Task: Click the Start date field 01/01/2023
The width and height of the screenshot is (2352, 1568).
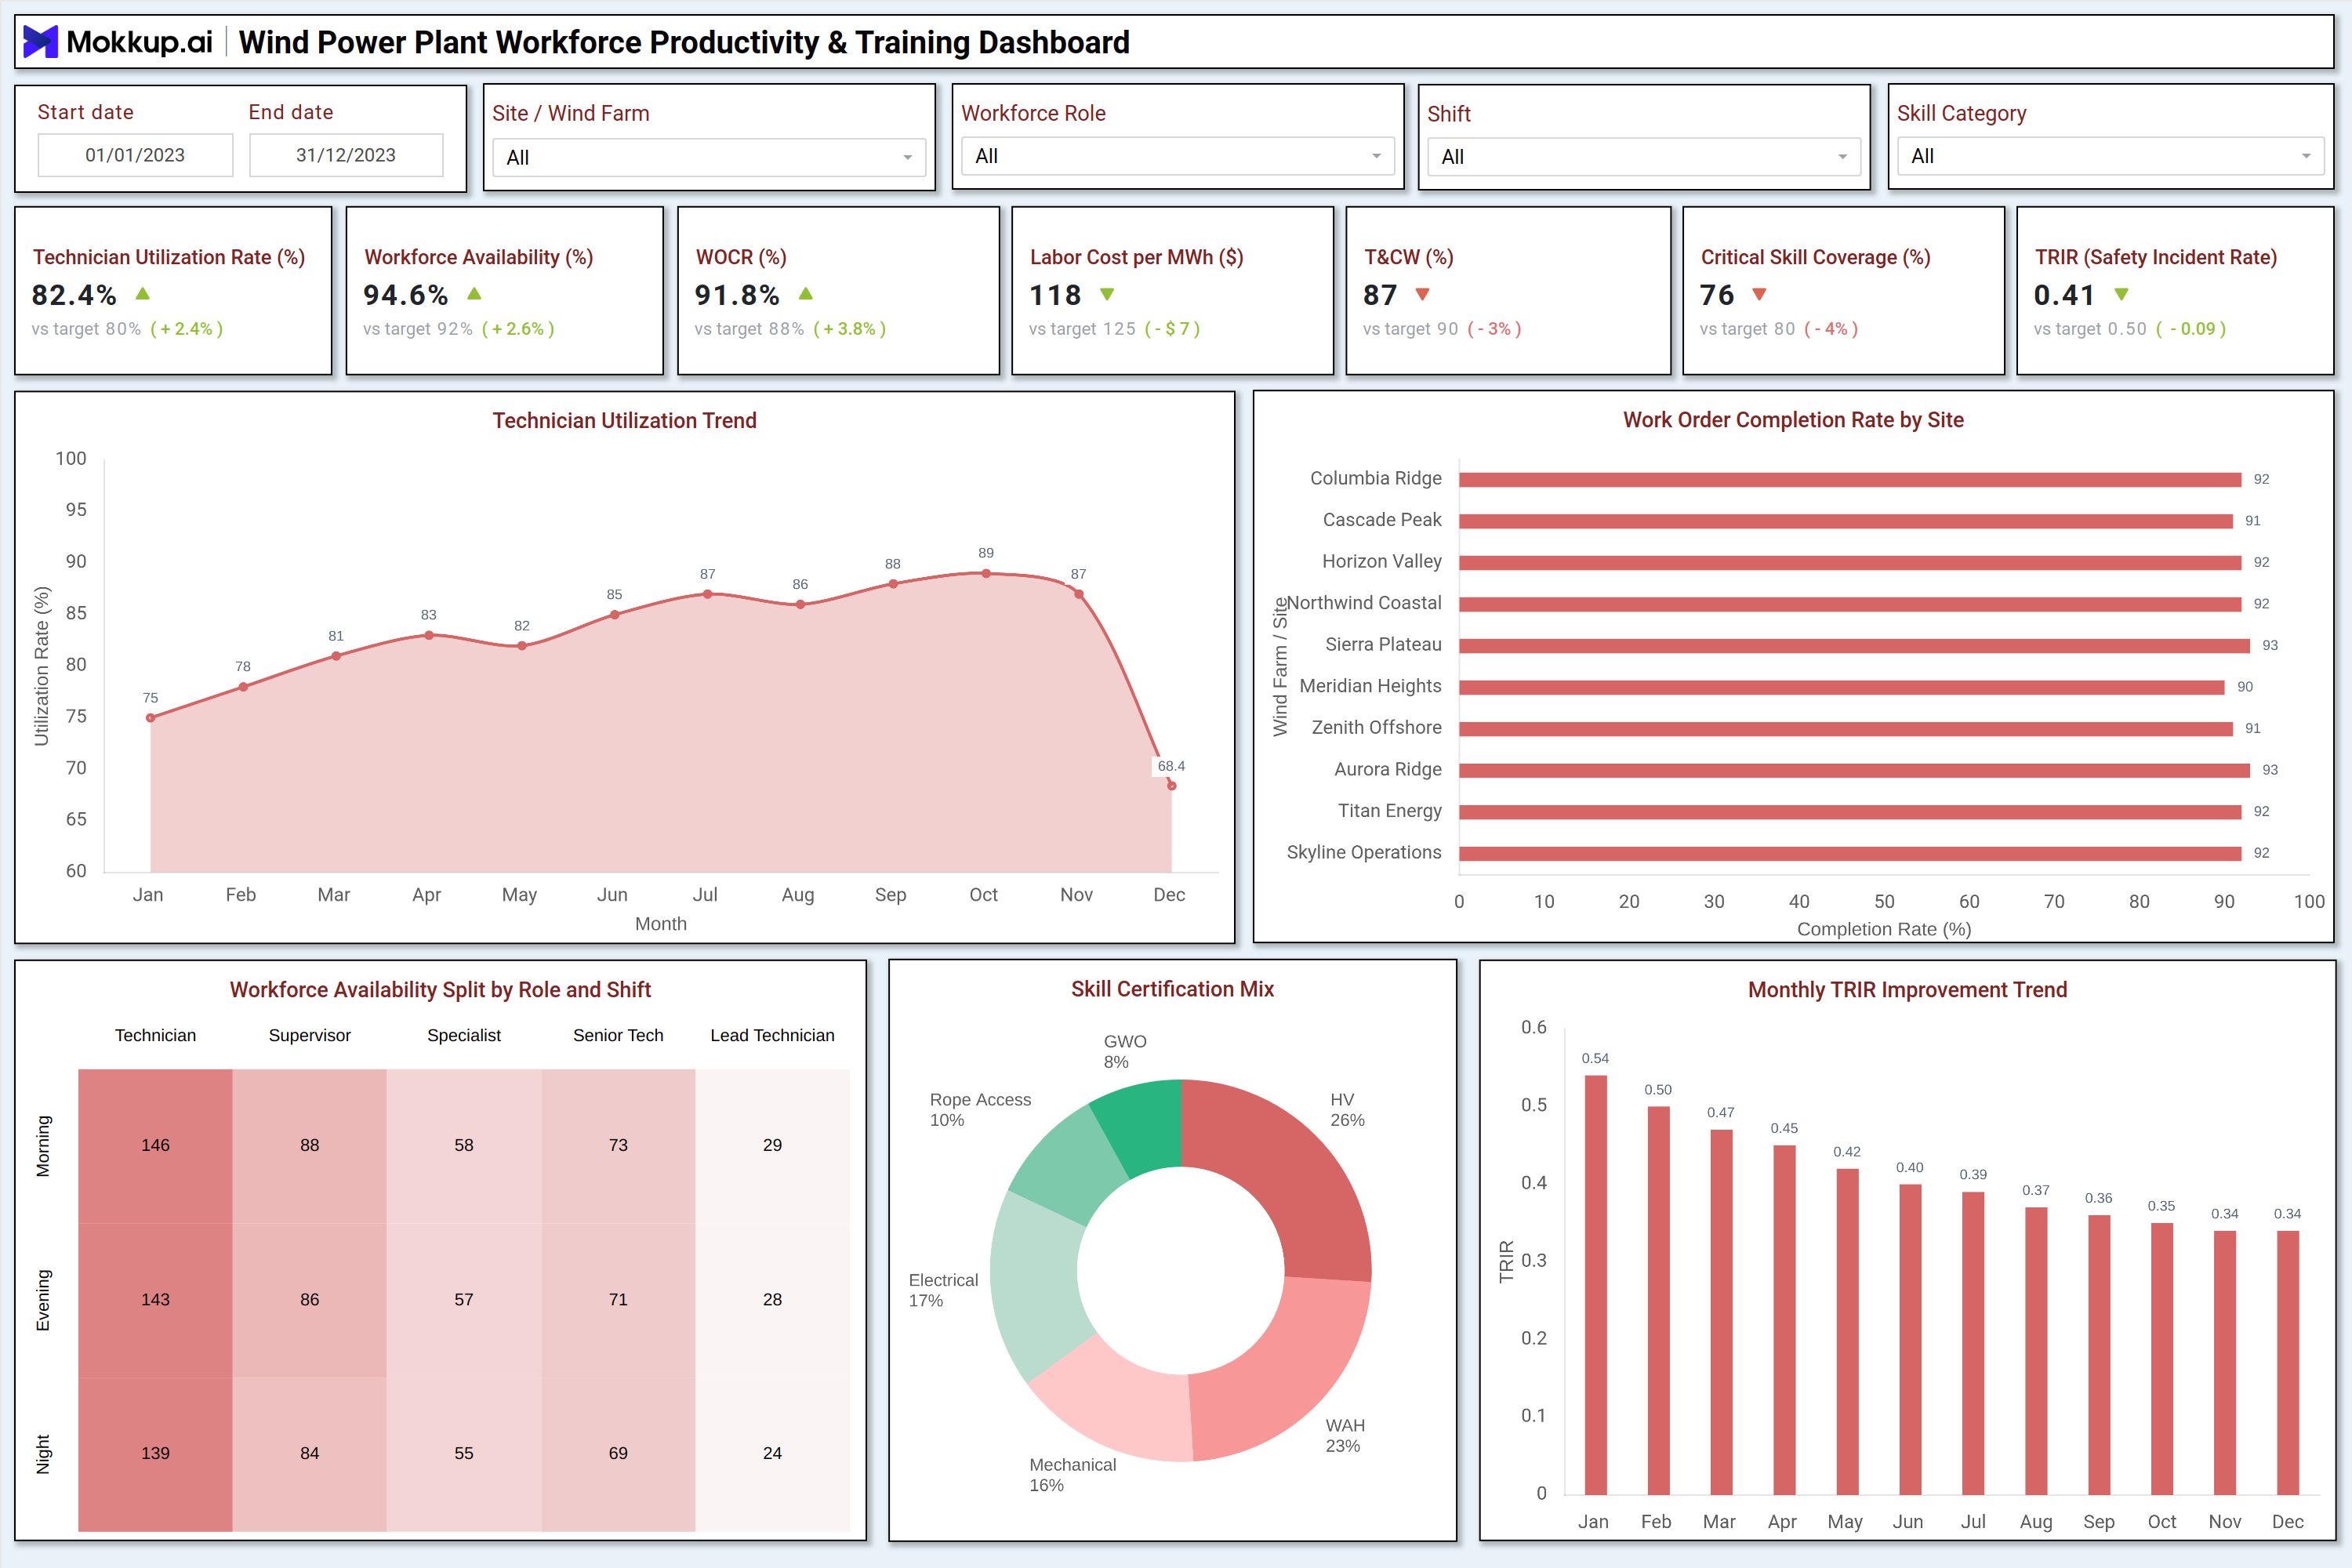Action: [135, 155]
